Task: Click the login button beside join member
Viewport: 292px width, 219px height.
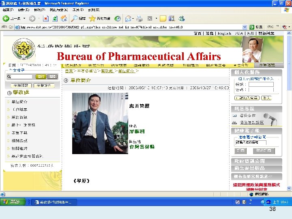Action: coord(266,98)
